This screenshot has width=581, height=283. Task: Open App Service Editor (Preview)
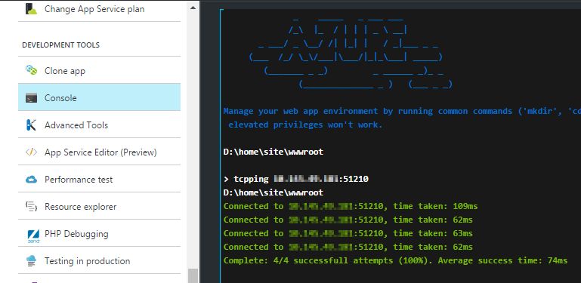point(99,152)
